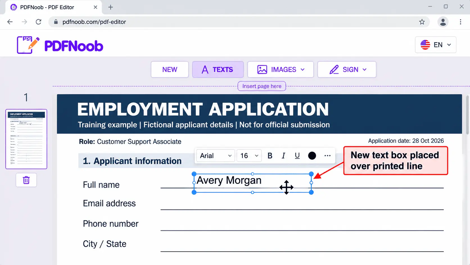470x265 pixels.
Task: Click the PDFNoob logo
Action: tap(60, 45)
